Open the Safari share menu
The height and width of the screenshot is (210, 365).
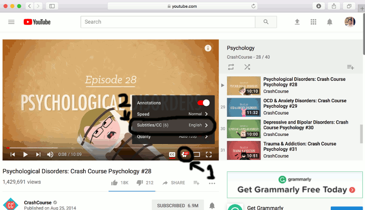[334, 6]
